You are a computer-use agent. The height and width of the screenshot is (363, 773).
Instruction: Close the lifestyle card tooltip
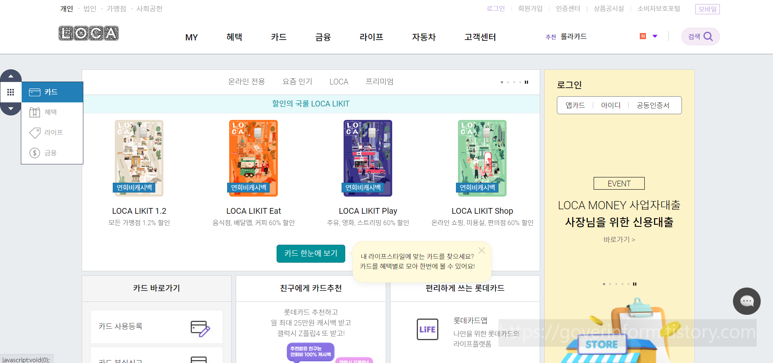click(482, 250)
